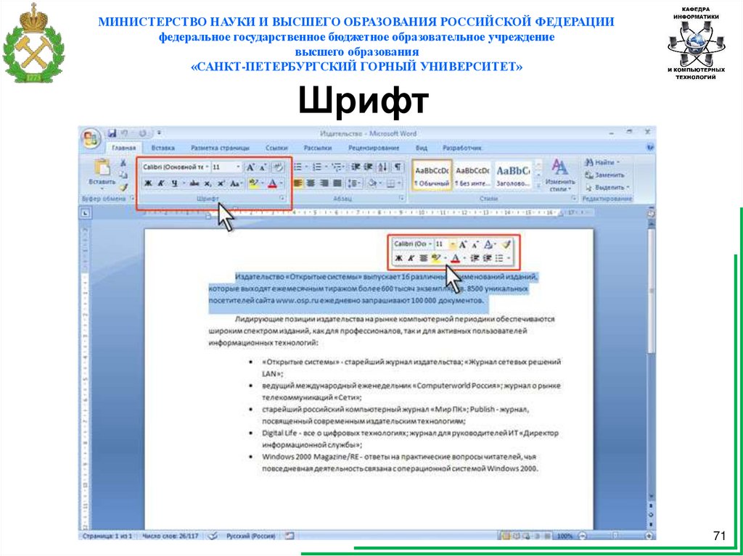
Task: Click the ruler tab-stop selector icon
Action: [87, 214]
